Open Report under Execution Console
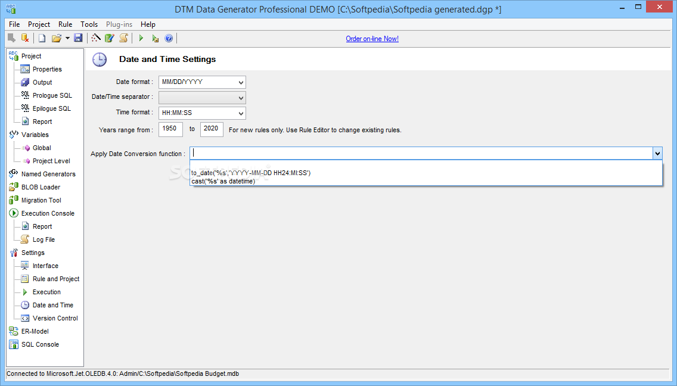The width and height of the screenshot is (677, 386). point(42,226)
